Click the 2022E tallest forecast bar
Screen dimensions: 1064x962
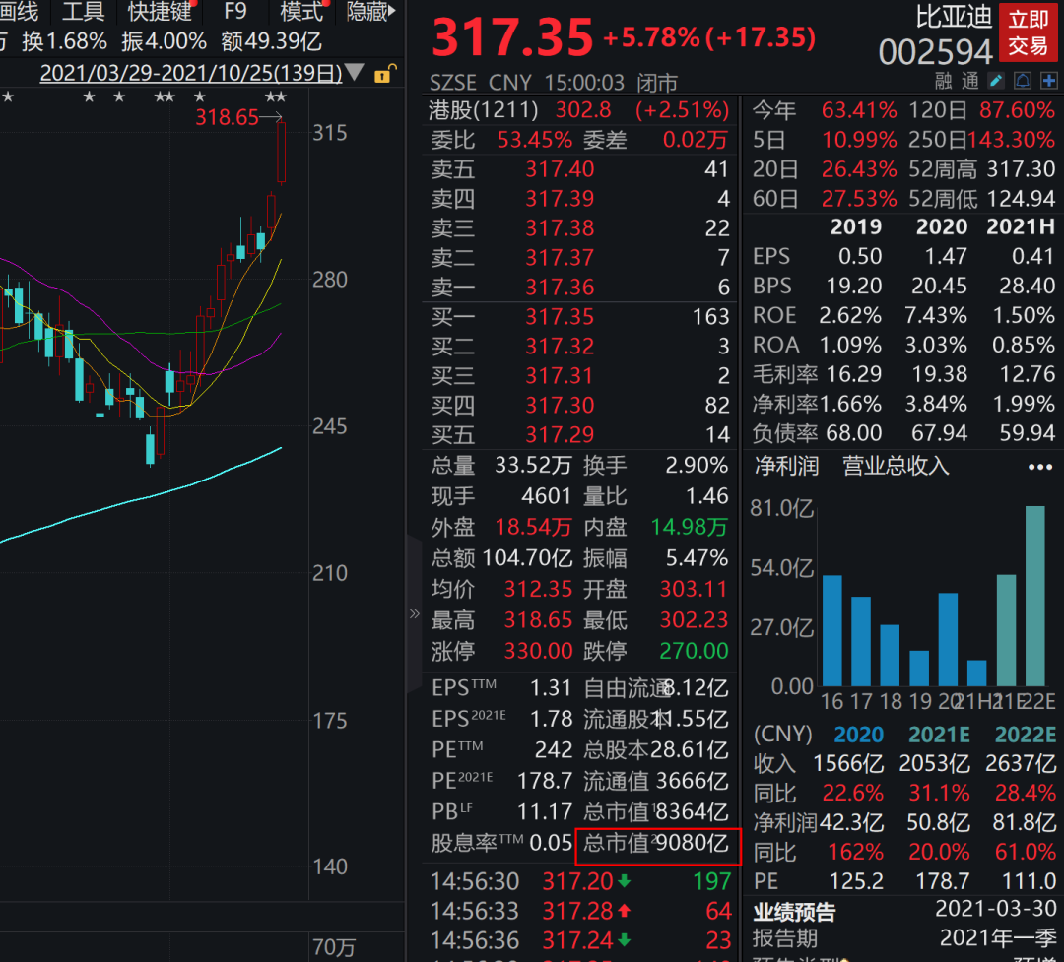[1034, 596]
